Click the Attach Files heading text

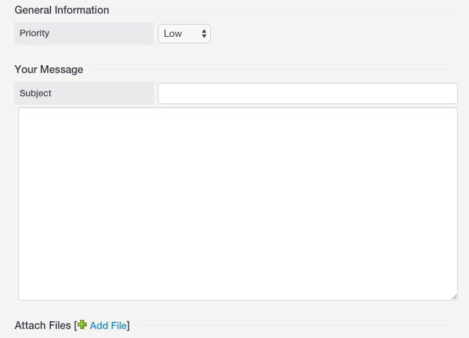43,326
